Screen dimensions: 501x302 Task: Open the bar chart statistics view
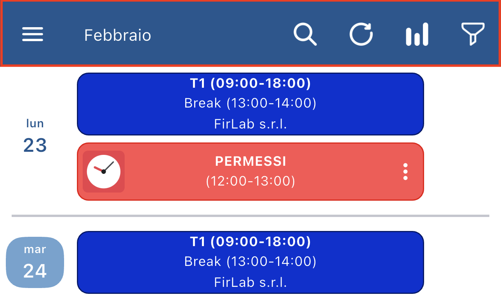[x=417, y=35]
